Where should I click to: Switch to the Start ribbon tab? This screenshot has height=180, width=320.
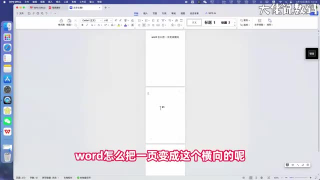(x=136, y=13)
